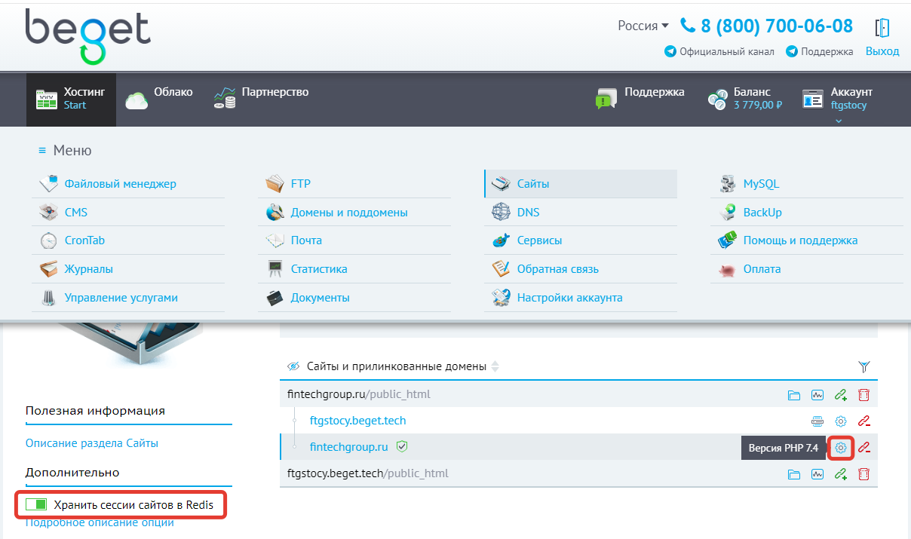Open gear settings for ftgstocy.beget.tech domain

pyautogui.click(x=841, y=421)
